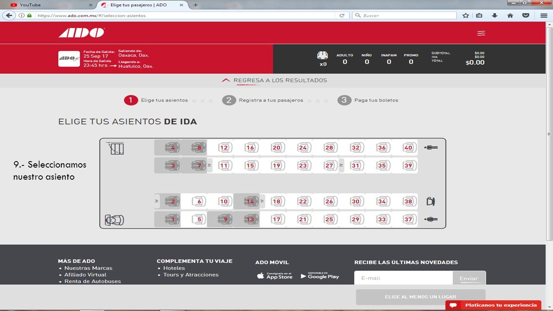
Task: Select seat 16 on the bus map
Action: [x=250, y=148]
